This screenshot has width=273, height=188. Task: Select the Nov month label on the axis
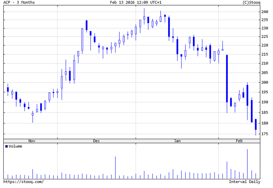pyautogui.click(x=32, y=141)
